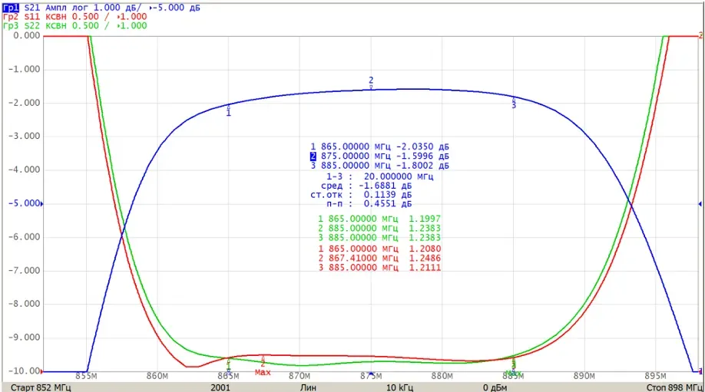
Task: Click the 0 дБм power level field
Action: tap(495, 387)
